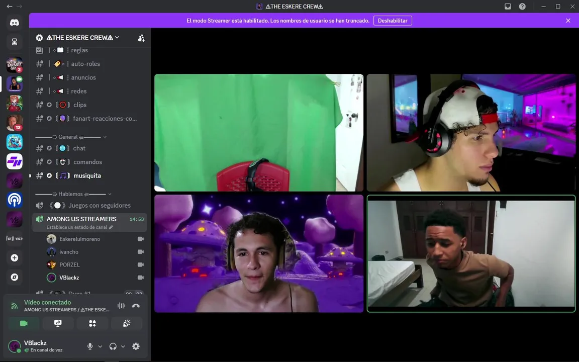Join Juegos con seguidores voice channel
579x362 pixels.
pyautogui.click(x=89, y=205)
